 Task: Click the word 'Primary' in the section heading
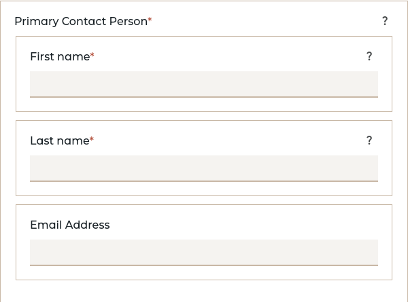point(36,21)
